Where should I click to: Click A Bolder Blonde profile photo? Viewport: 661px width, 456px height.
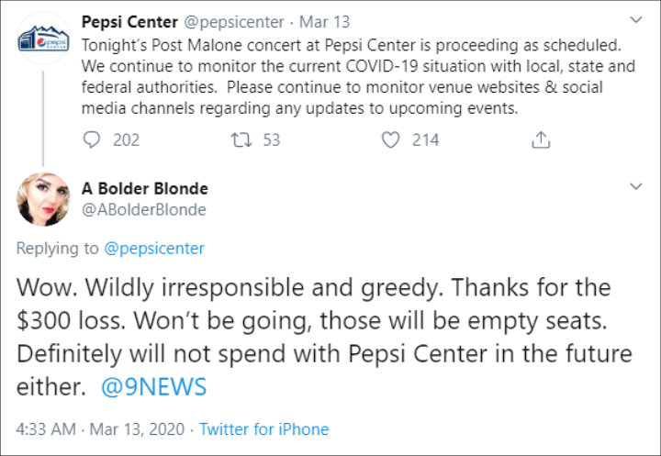click(x=43, y=199)
